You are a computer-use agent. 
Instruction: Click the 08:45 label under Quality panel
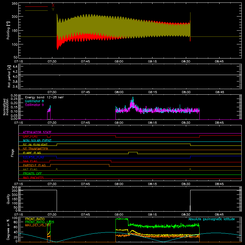(x=219, y=215)
